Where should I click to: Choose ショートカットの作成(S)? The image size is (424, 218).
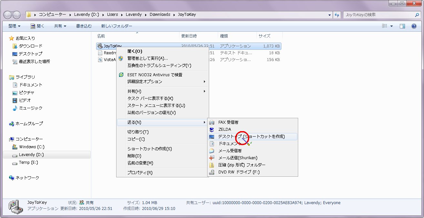point(162,149)
